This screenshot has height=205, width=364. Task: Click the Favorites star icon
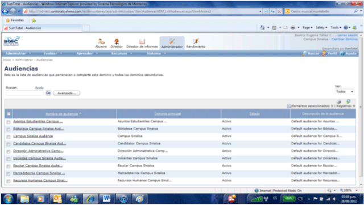point(8,20)
